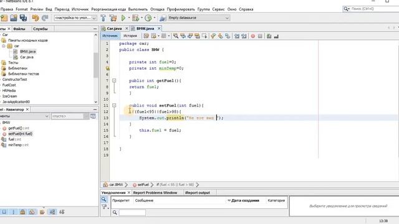Click Shift Line Right editor icon
399x224 pixels.
244,36
